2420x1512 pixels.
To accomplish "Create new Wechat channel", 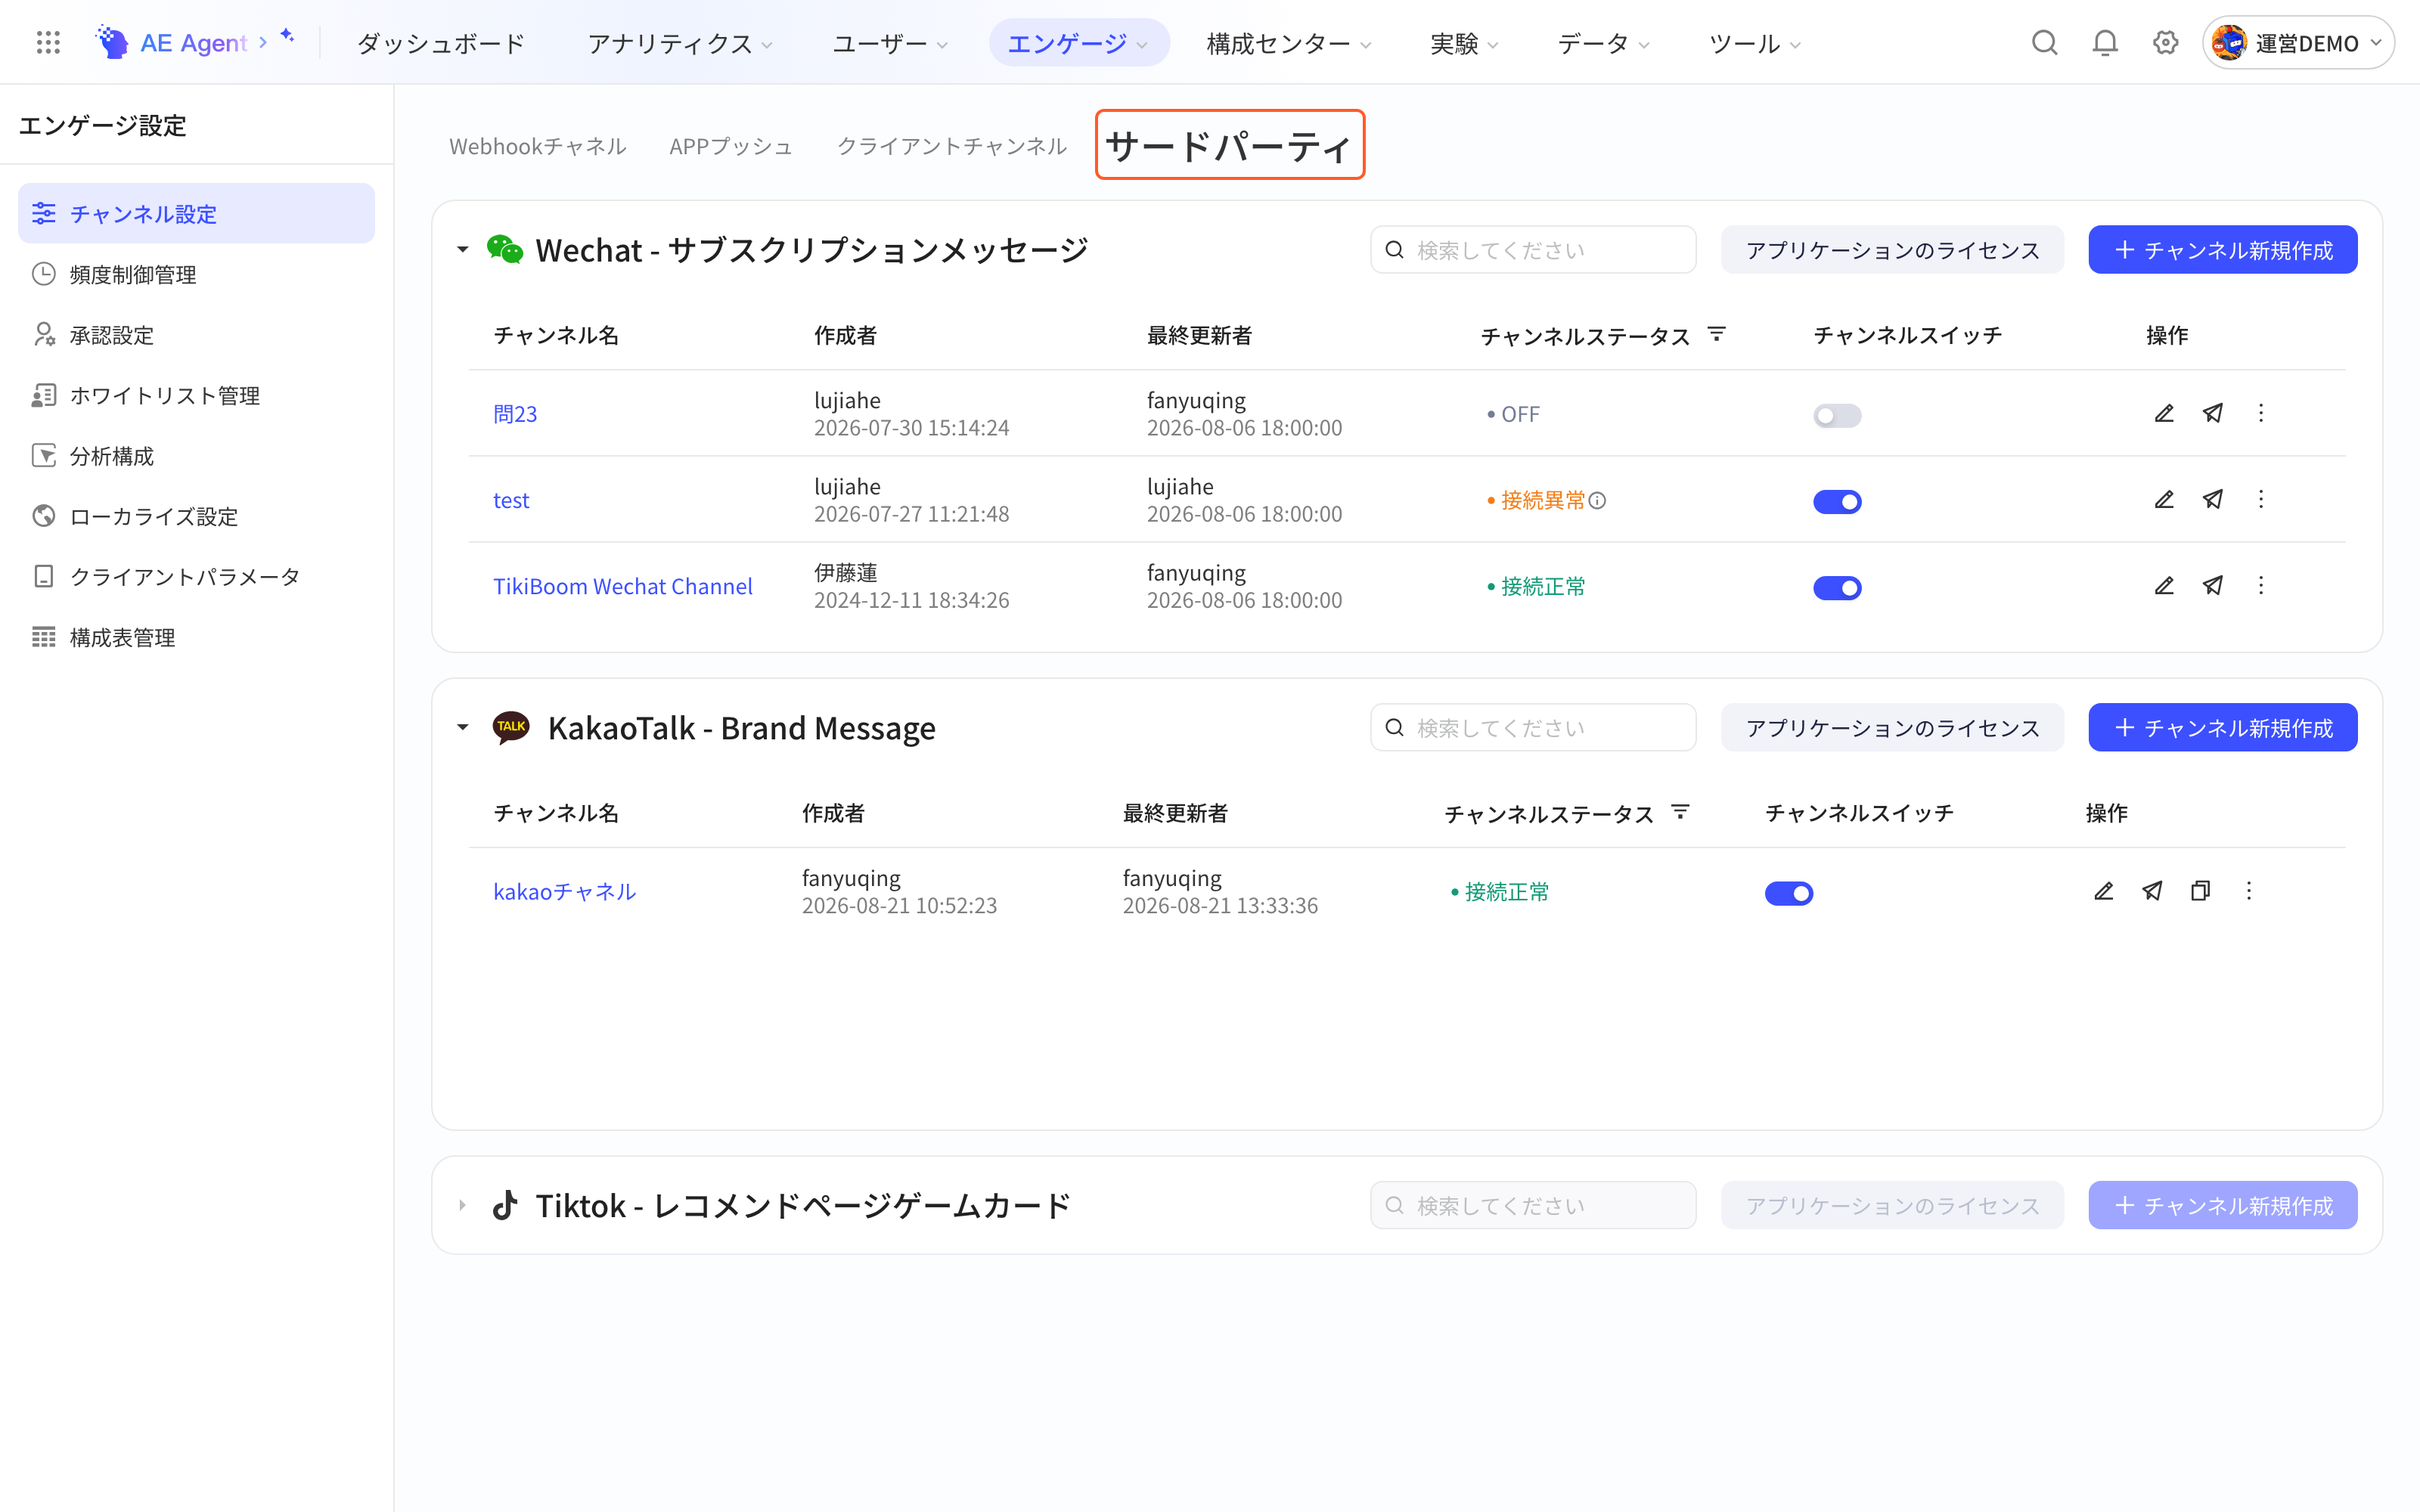I will (2223, 249).
